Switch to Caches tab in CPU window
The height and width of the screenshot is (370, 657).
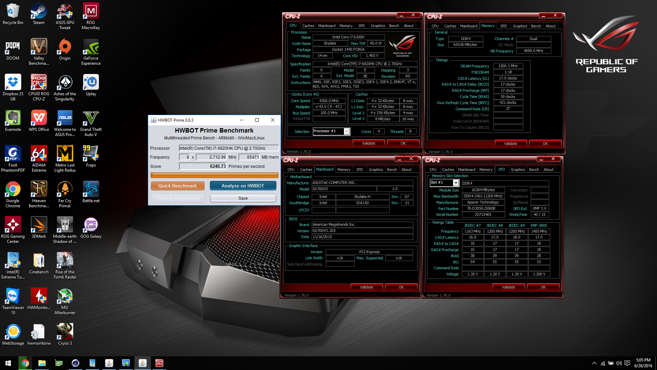click(308, 26)
